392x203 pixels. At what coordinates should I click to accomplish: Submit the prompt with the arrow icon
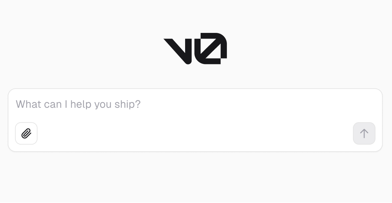(364, 133)
